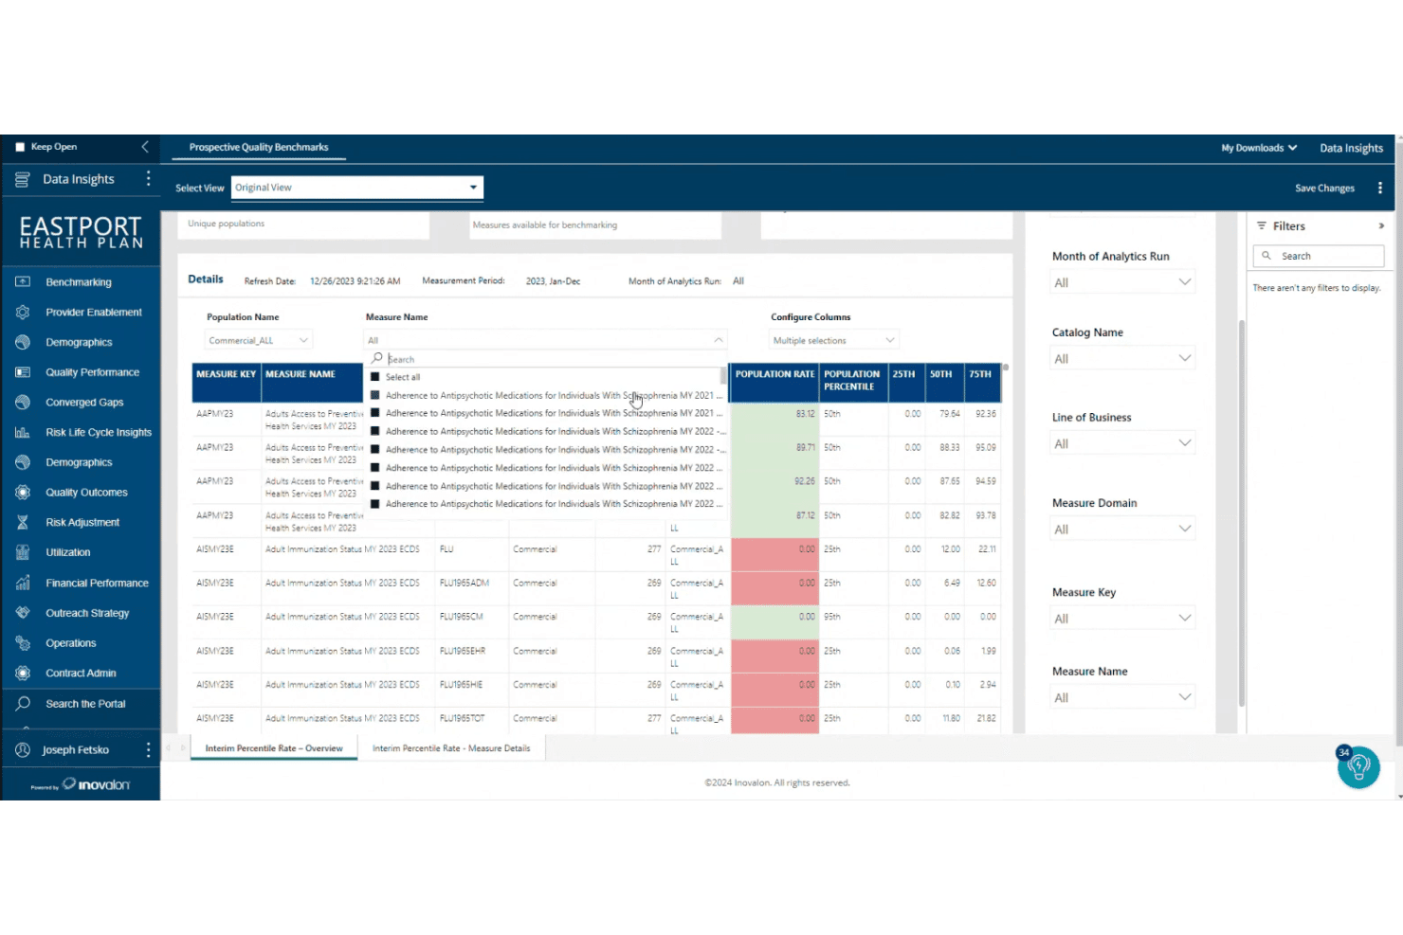
Task: Open the Operations gears icon
Action: [x=23, y=643]
